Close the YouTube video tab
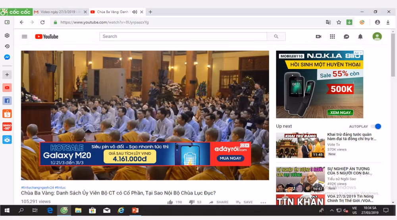 click(x=142, y=12)
